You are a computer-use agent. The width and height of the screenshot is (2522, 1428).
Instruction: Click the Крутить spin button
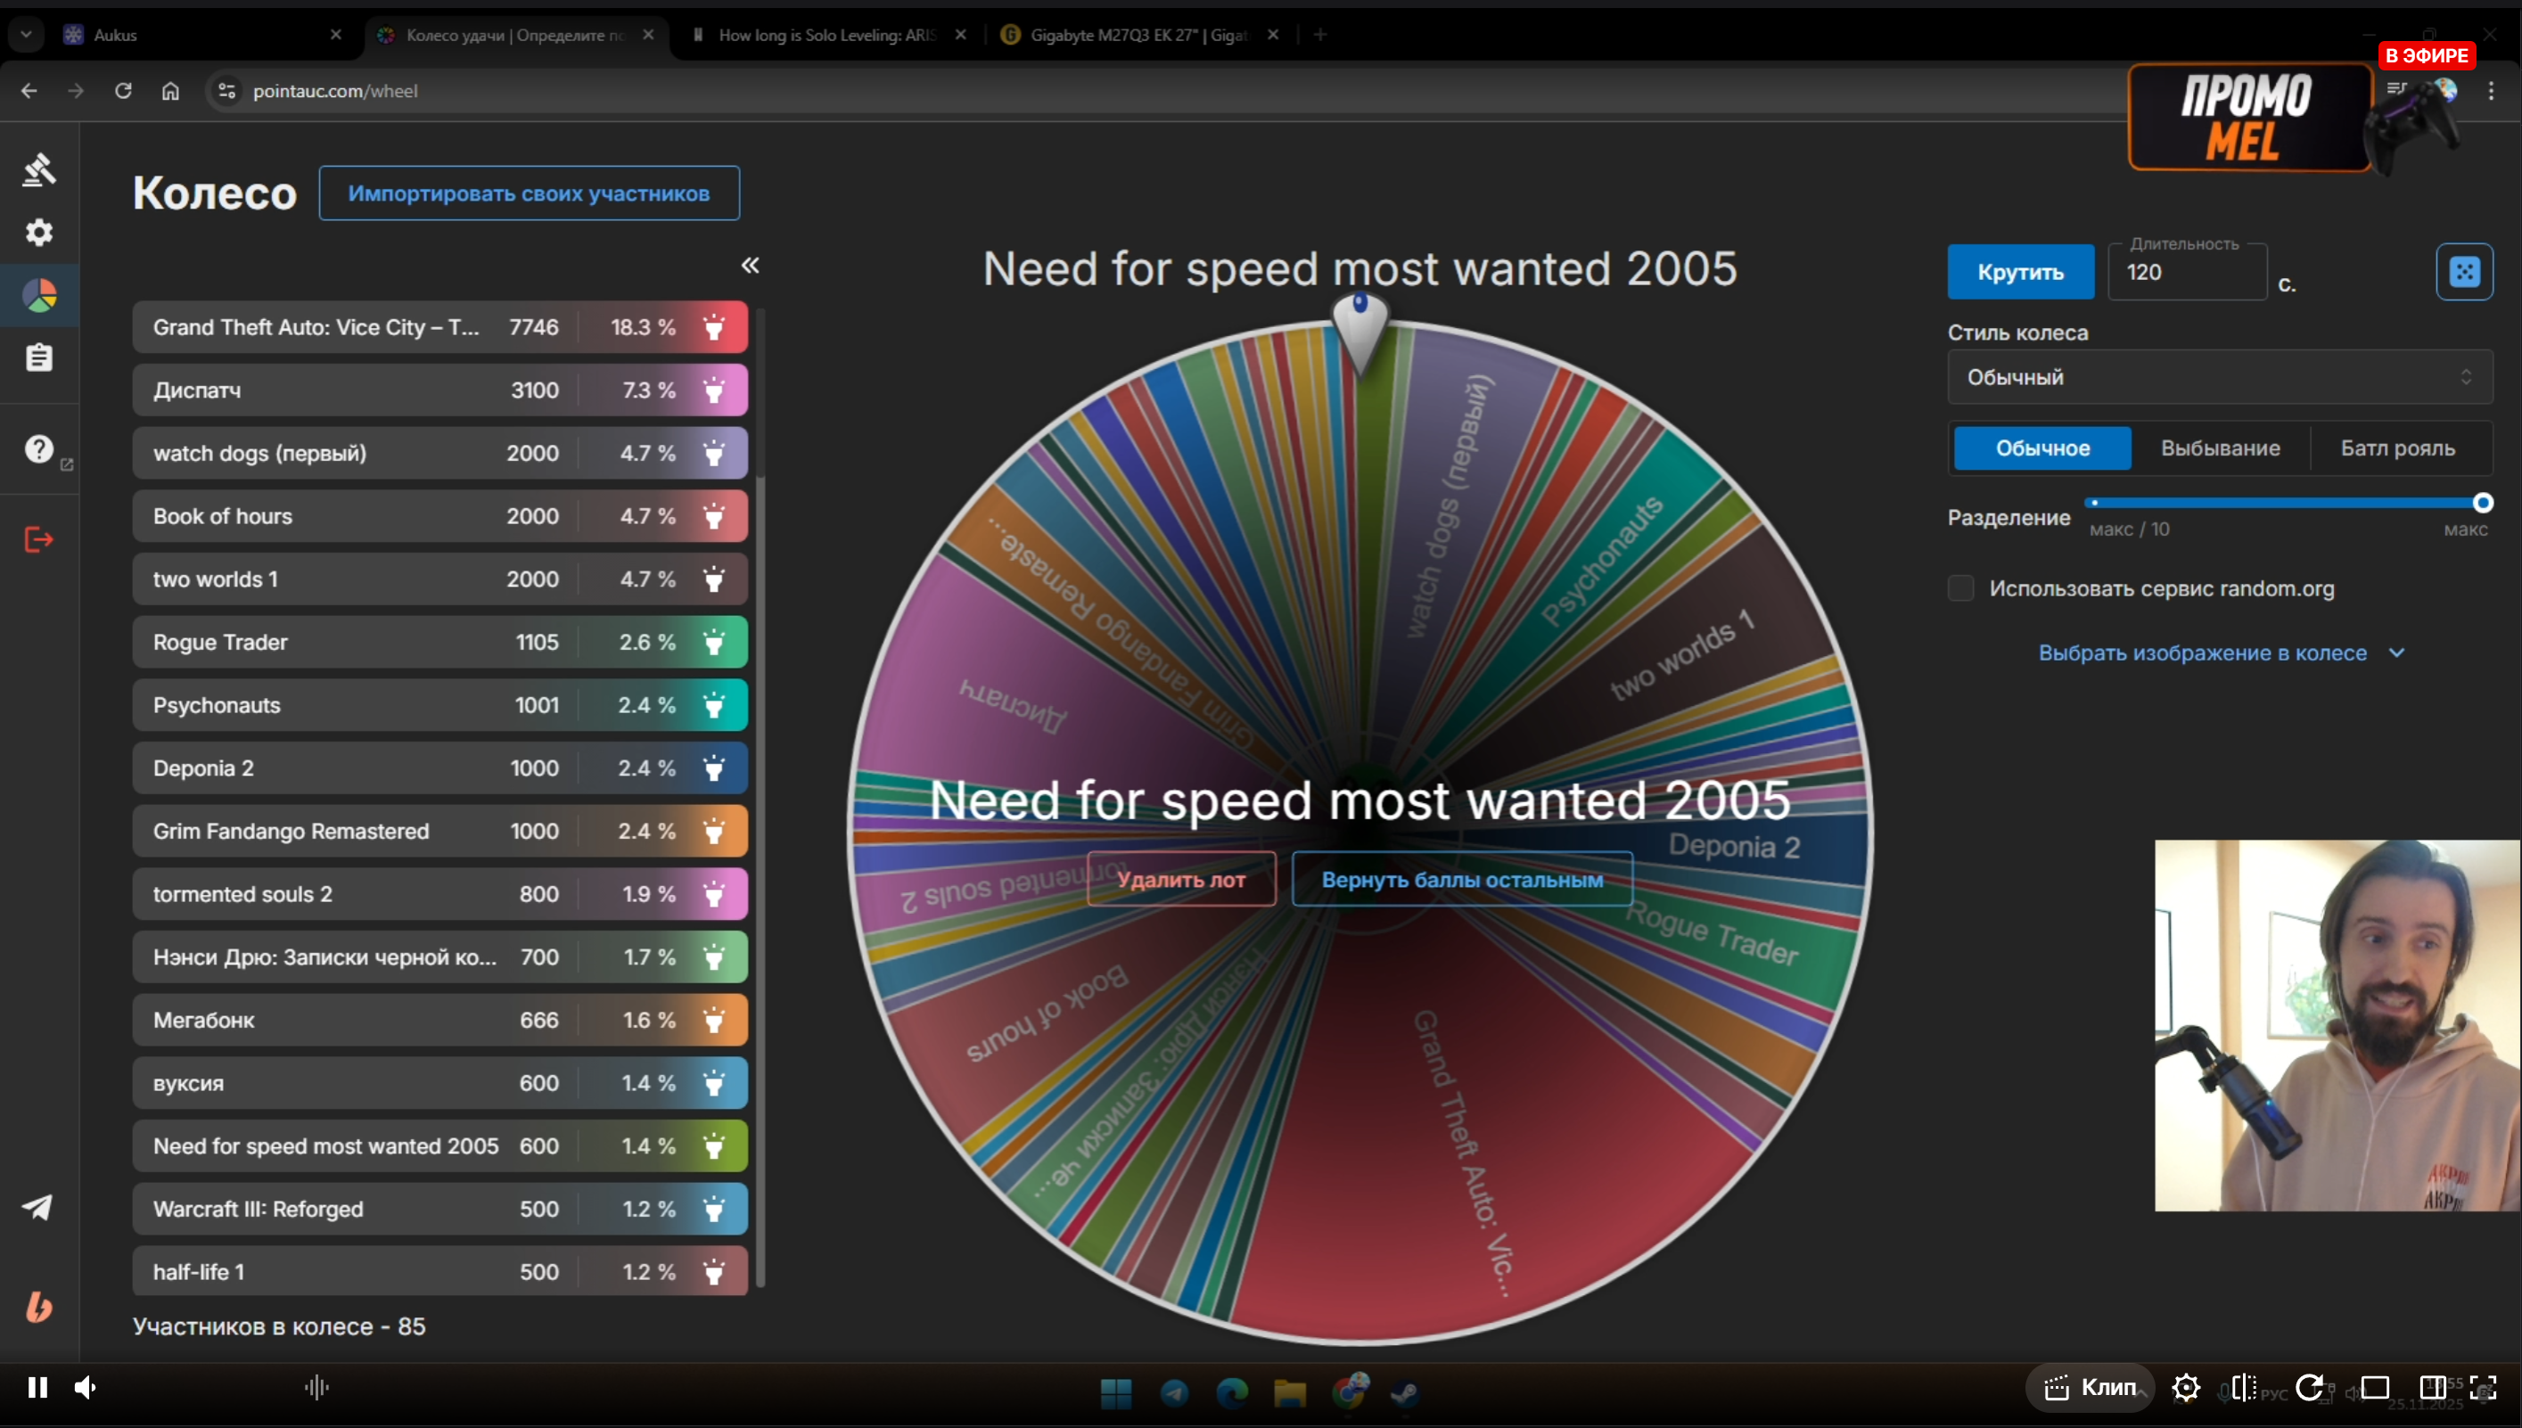click(2020, 273)
